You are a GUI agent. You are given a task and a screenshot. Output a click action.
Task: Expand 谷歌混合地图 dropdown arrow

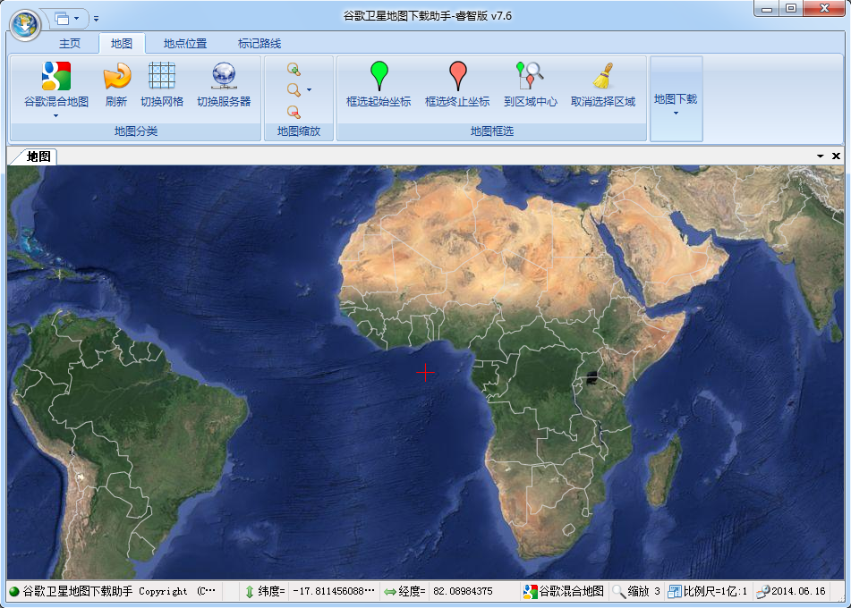pyautogui.click(x=55, y=115)
